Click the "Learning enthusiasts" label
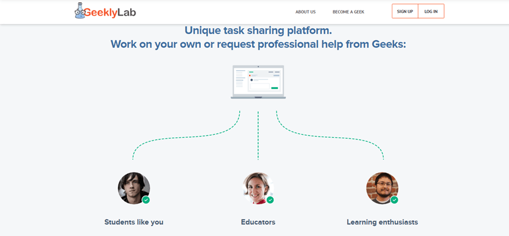The width and height of the screenshot is (509, 236). pos(382,222)
